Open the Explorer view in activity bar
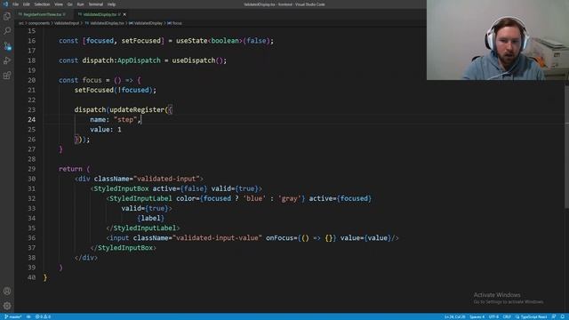569x320 pixels. 7,16
